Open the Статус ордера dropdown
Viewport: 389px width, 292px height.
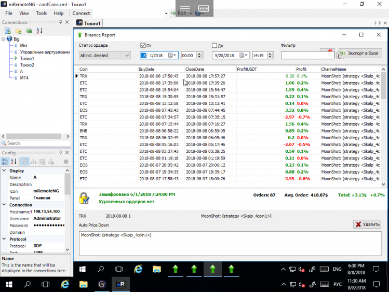click(x=104, y=55)
